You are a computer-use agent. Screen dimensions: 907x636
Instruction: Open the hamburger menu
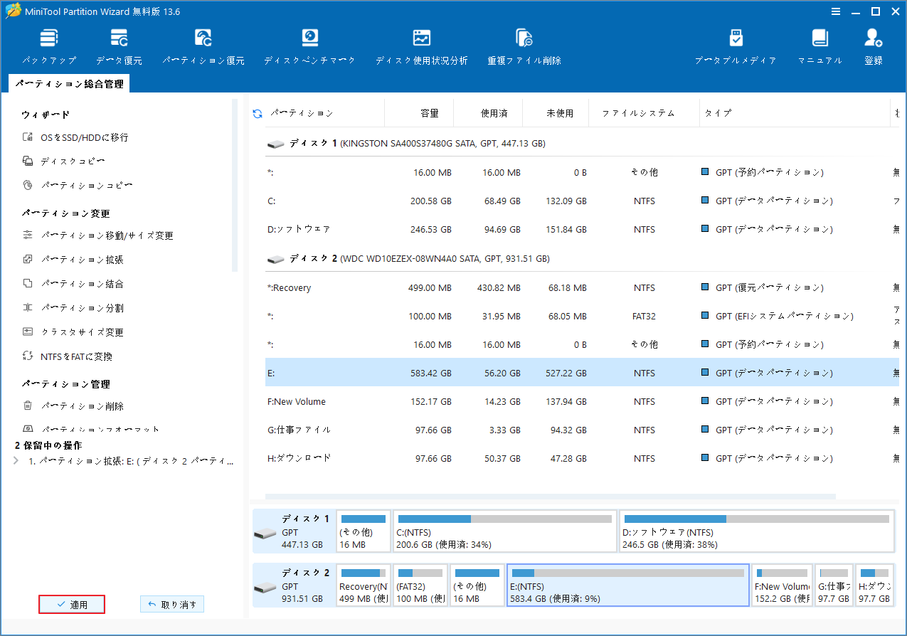835,11
